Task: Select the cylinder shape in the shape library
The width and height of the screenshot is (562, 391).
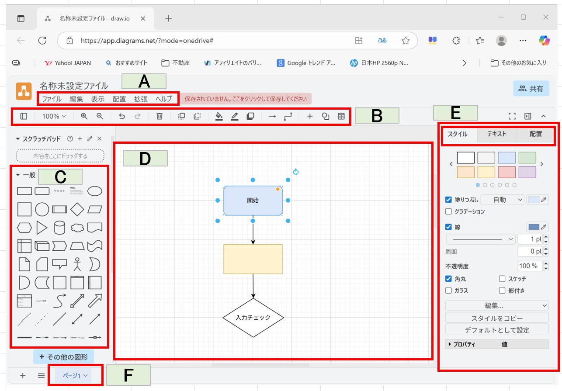Action: 59,228
